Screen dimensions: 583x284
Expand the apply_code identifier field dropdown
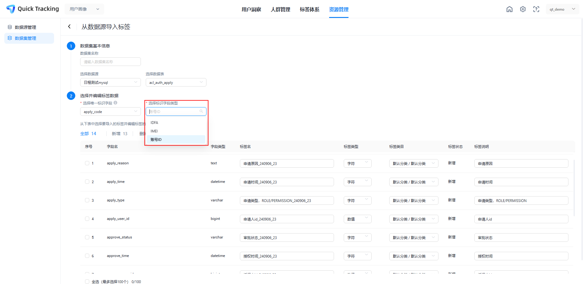(111, 111)
